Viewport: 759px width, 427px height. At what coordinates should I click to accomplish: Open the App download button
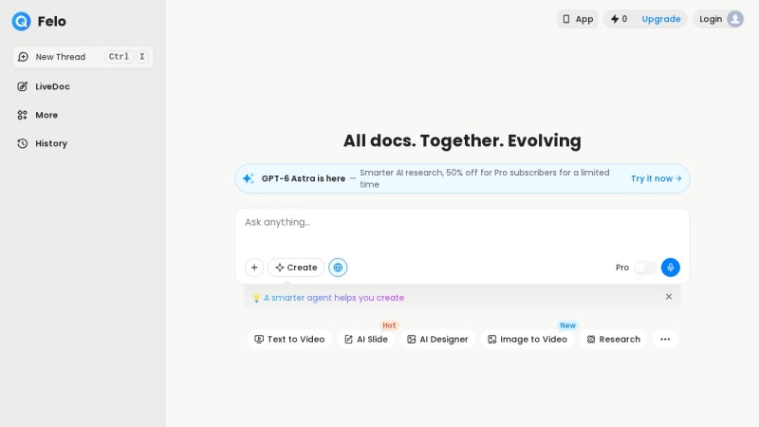577,19
